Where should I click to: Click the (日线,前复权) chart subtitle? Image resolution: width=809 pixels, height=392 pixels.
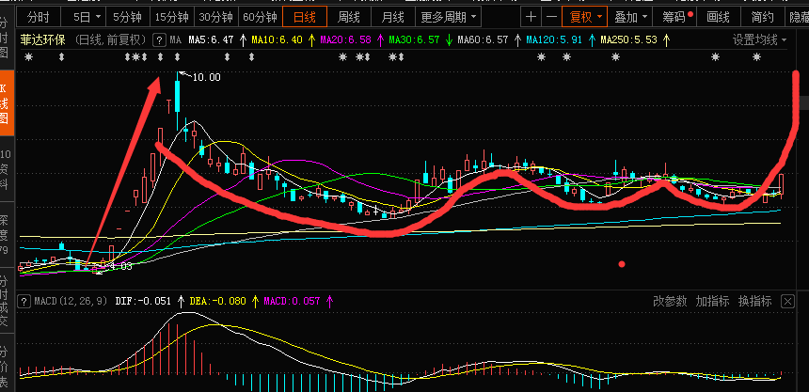coord(110,39)
